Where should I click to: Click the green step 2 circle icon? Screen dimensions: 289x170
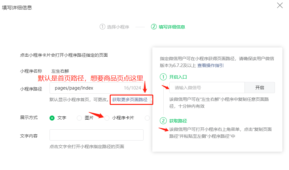[154, 27]
